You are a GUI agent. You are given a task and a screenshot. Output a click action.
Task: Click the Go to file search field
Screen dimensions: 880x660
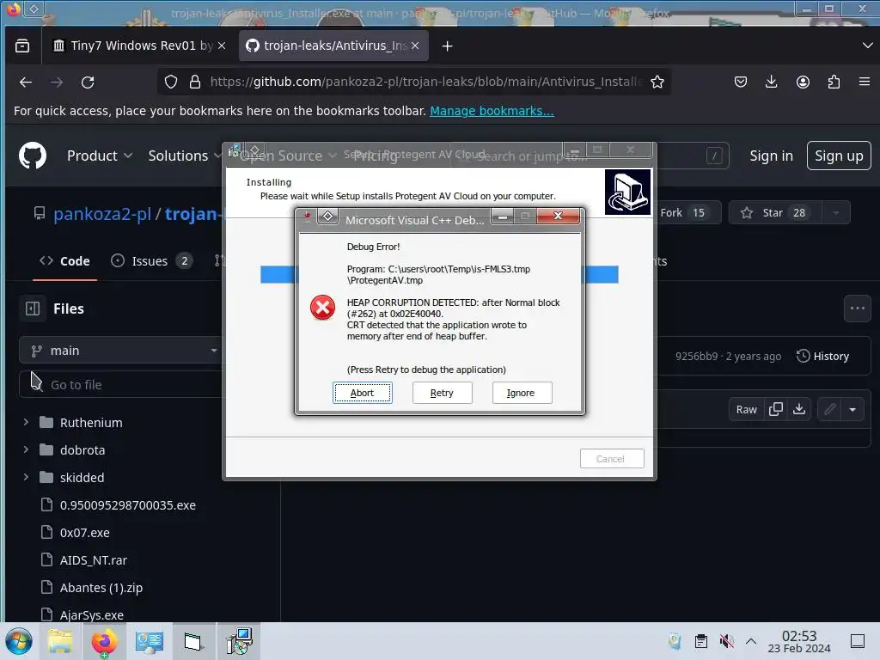click(x=122, y=385)
